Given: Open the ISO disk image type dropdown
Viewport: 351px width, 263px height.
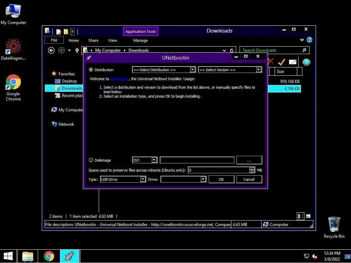Looking at the screenshot, I should (x=145, y=160).
